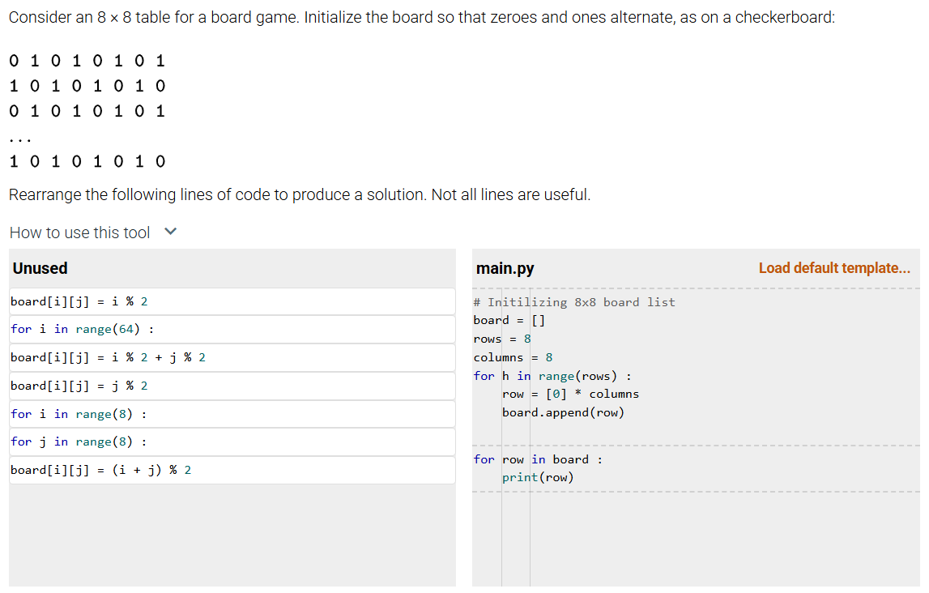The height and width of the screenshot is (593, 929).
Task: Click the line 'columns = 8'
Action: click(513, 357)
